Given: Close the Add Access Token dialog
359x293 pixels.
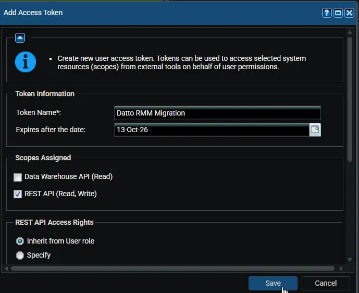Looking at the screenshot, I should pos(349,13).
